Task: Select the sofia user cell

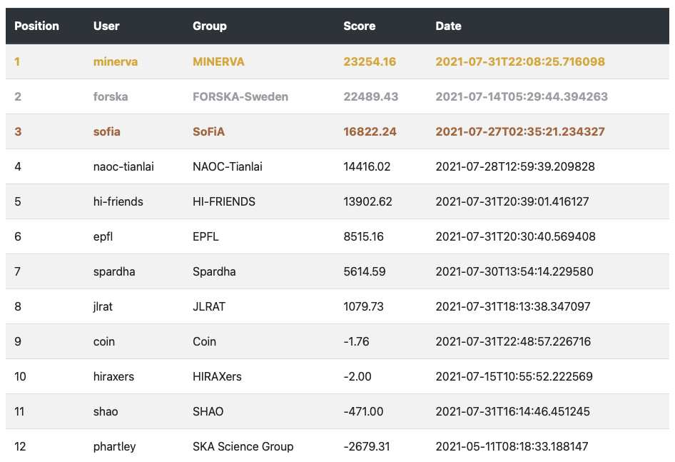Action: (x=107, y=131)
